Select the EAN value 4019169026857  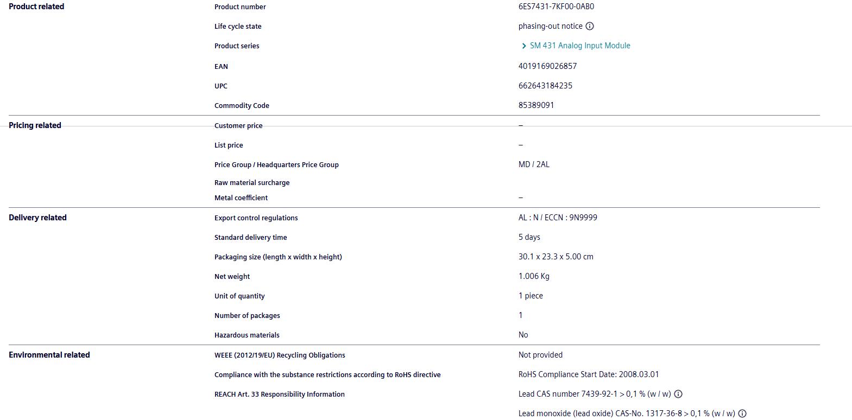(x=547, y=66)
